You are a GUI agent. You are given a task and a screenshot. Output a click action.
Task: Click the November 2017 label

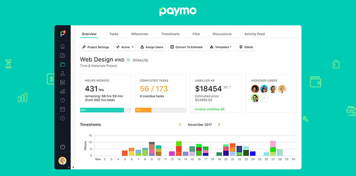(x=200, y=125)
